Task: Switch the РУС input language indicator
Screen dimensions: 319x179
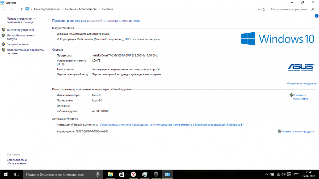Action: 296,174
